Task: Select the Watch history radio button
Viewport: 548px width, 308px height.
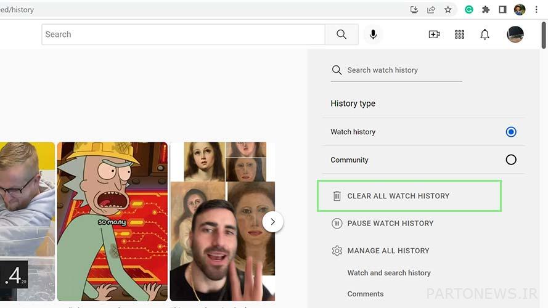Action: coord(510,132)
